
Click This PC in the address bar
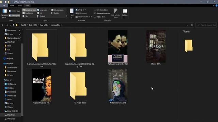pos(23,25)
